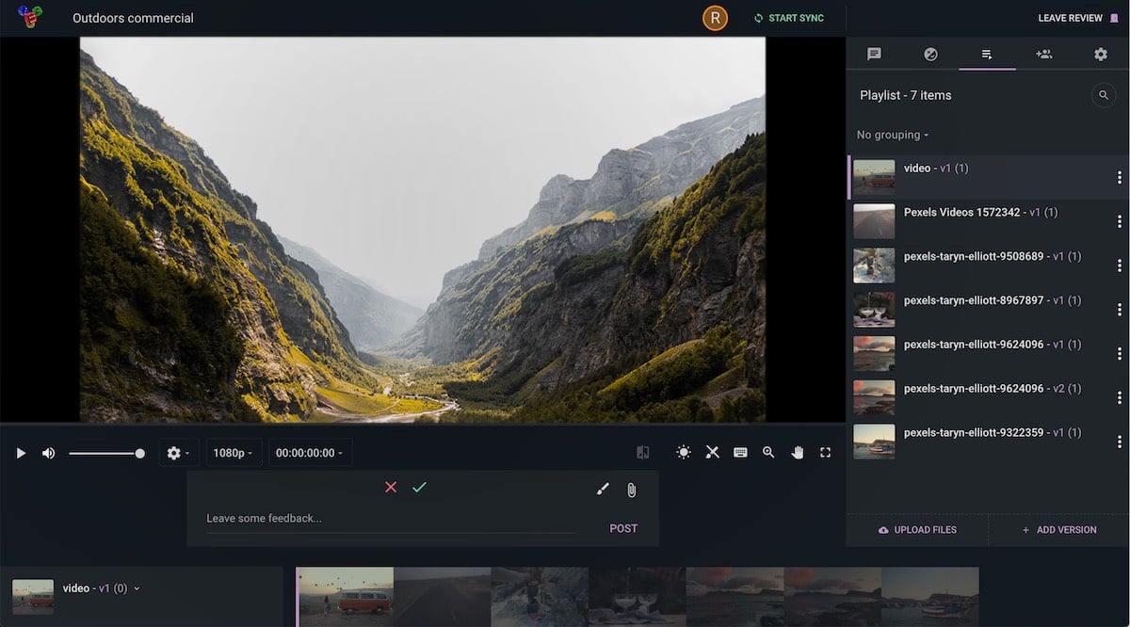
Task: Click the keyboard shortcuts icon
Action: [x=740, y=453]
